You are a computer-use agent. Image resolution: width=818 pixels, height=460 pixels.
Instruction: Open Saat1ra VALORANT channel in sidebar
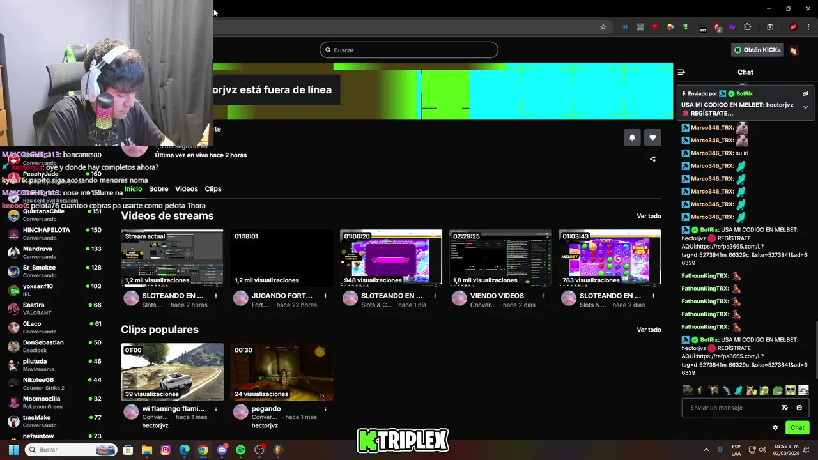(x=54, y=309)
